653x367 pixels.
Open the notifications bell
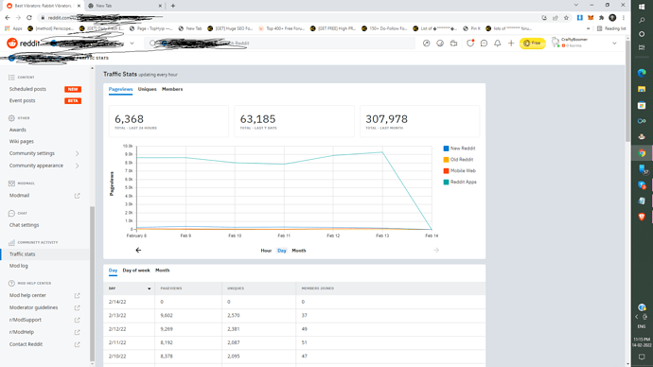[x=497, y=44]
